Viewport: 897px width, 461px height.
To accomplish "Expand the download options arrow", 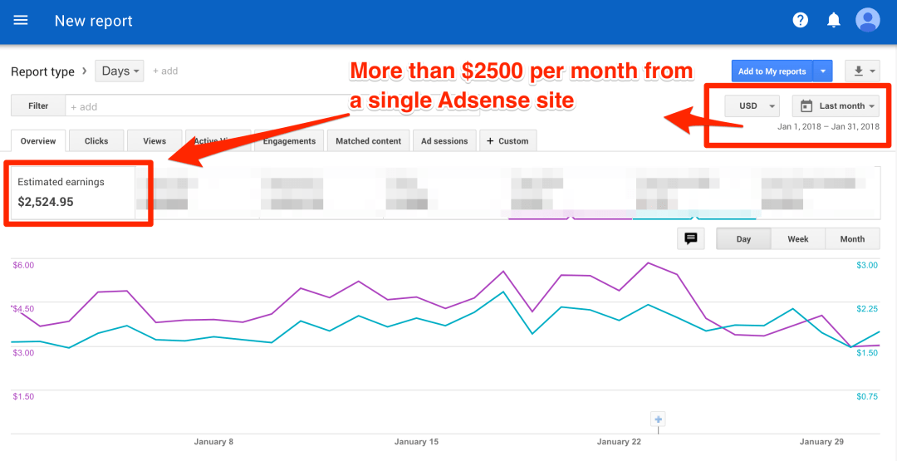I will click(872, 71).
